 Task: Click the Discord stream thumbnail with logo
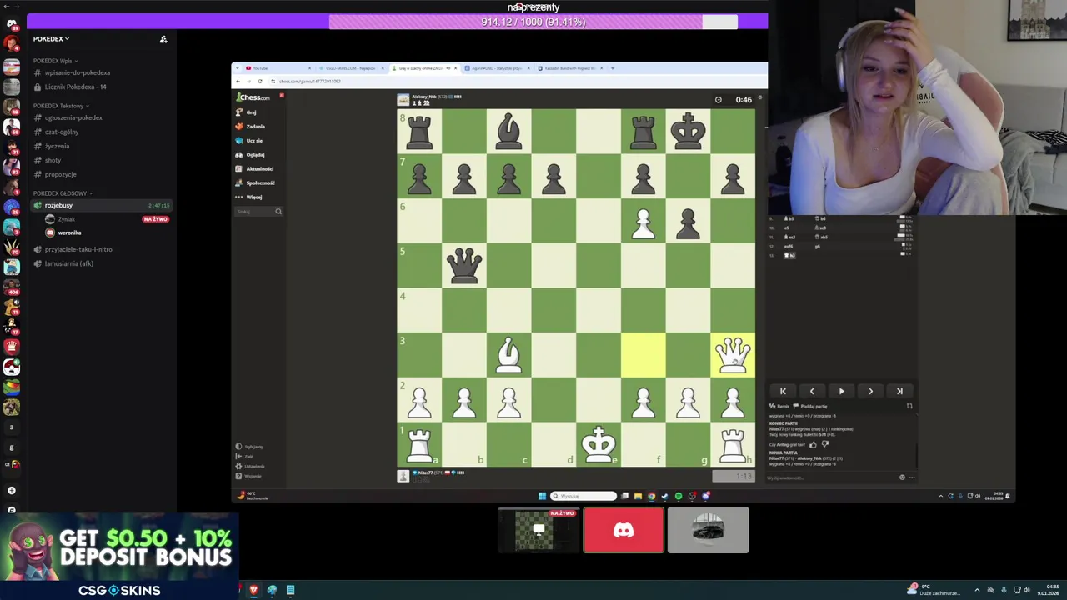(624, 530)
